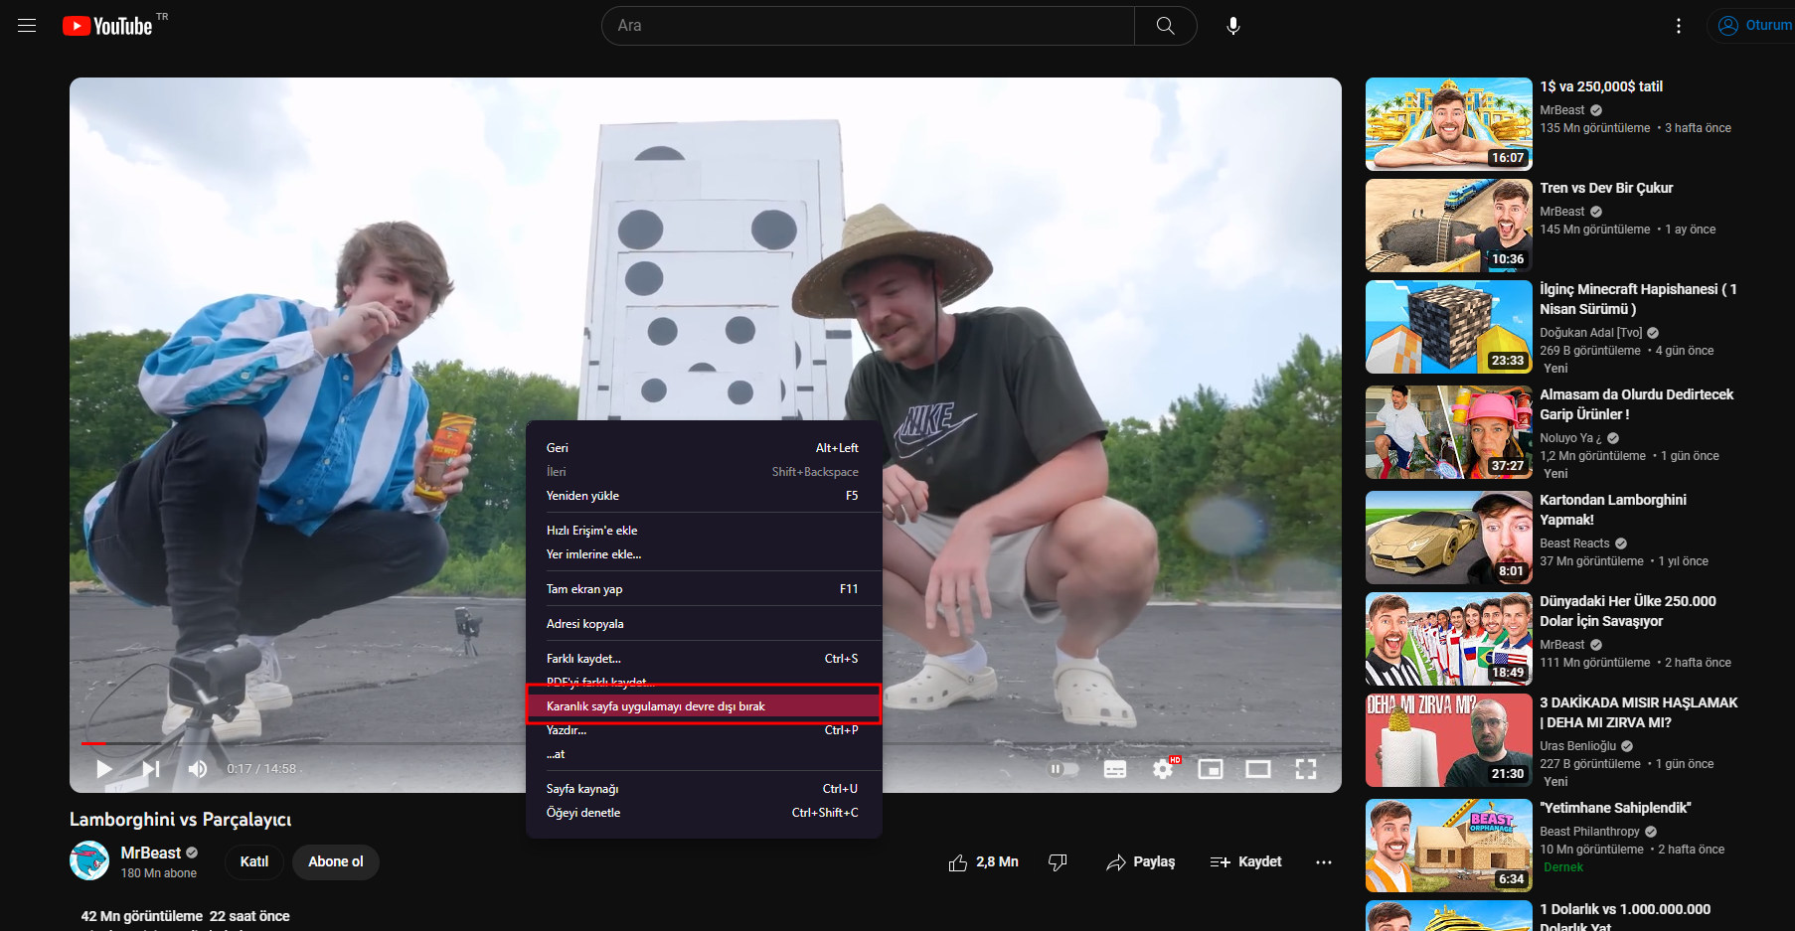1795x931 pixels.
Task: Open the Beast Reacts channel name
Action: [1574, 543]
